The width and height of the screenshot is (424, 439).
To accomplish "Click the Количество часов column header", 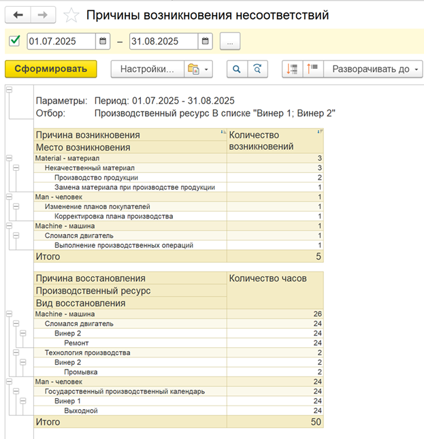I will pos(275,290).
